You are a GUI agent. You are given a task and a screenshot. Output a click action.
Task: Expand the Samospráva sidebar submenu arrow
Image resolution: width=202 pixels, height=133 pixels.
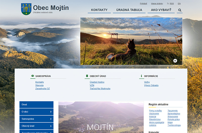pos(51,119)
